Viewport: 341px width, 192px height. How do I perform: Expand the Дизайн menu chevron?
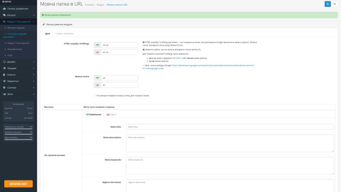pos(34,62)
